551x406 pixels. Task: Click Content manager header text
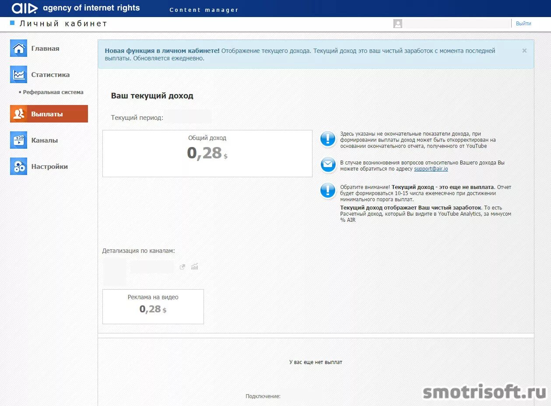click(x=204, y=10)
